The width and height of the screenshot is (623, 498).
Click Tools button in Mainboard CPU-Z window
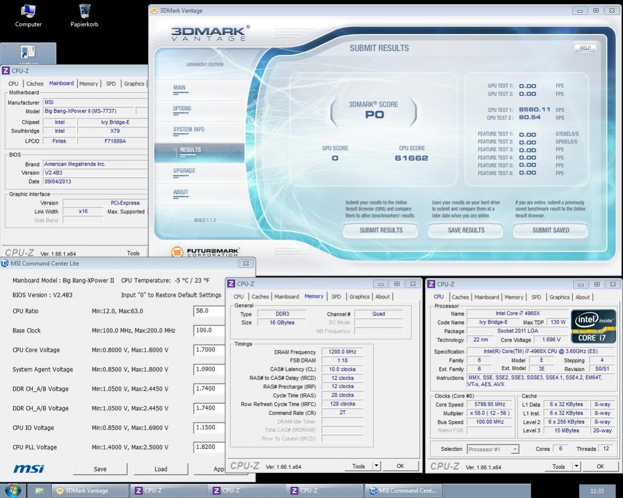pyautogui.click(x=133, y=253)
